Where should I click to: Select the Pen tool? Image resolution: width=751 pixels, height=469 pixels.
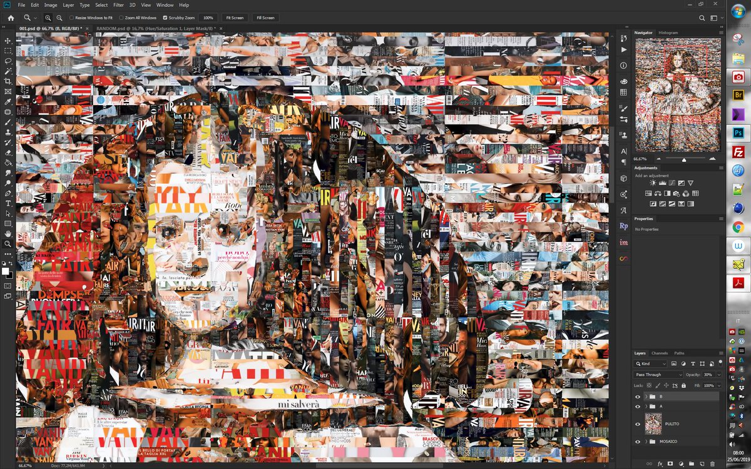[8, 193]
